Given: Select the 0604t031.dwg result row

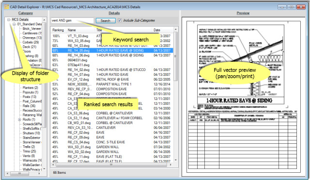Looking at the screenshot, I should point(112,60).
